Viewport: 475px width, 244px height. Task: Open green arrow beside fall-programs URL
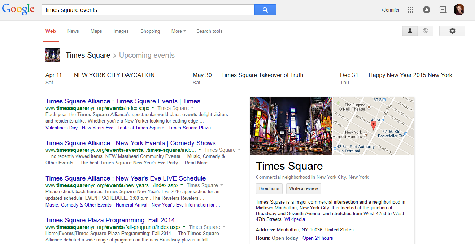click(184, 227)
